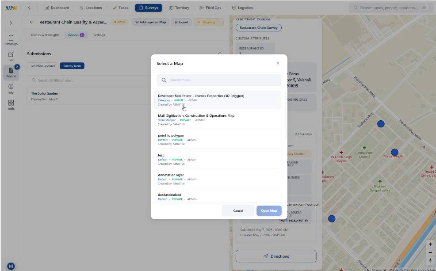Click the blue marker on Yashoda Marg

click(381, 124)
